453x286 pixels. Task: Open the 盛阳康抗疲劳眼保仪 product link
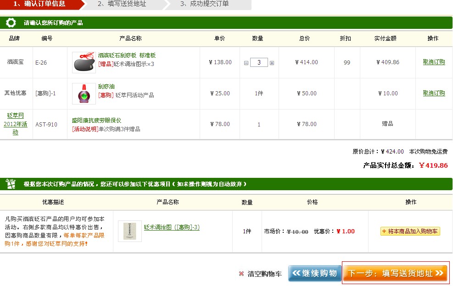click(x=96, y=121)
